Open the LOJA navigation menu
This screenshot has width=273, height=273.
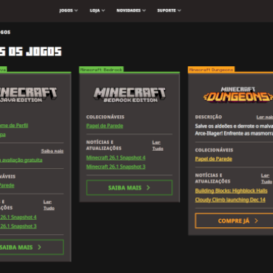(x=97, y=10)
